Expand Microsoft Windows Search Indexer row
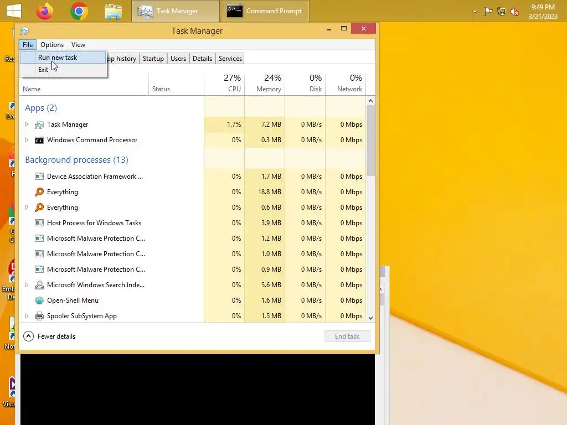The width and height of the screenshot is (567, 425). tap(27, 285)
